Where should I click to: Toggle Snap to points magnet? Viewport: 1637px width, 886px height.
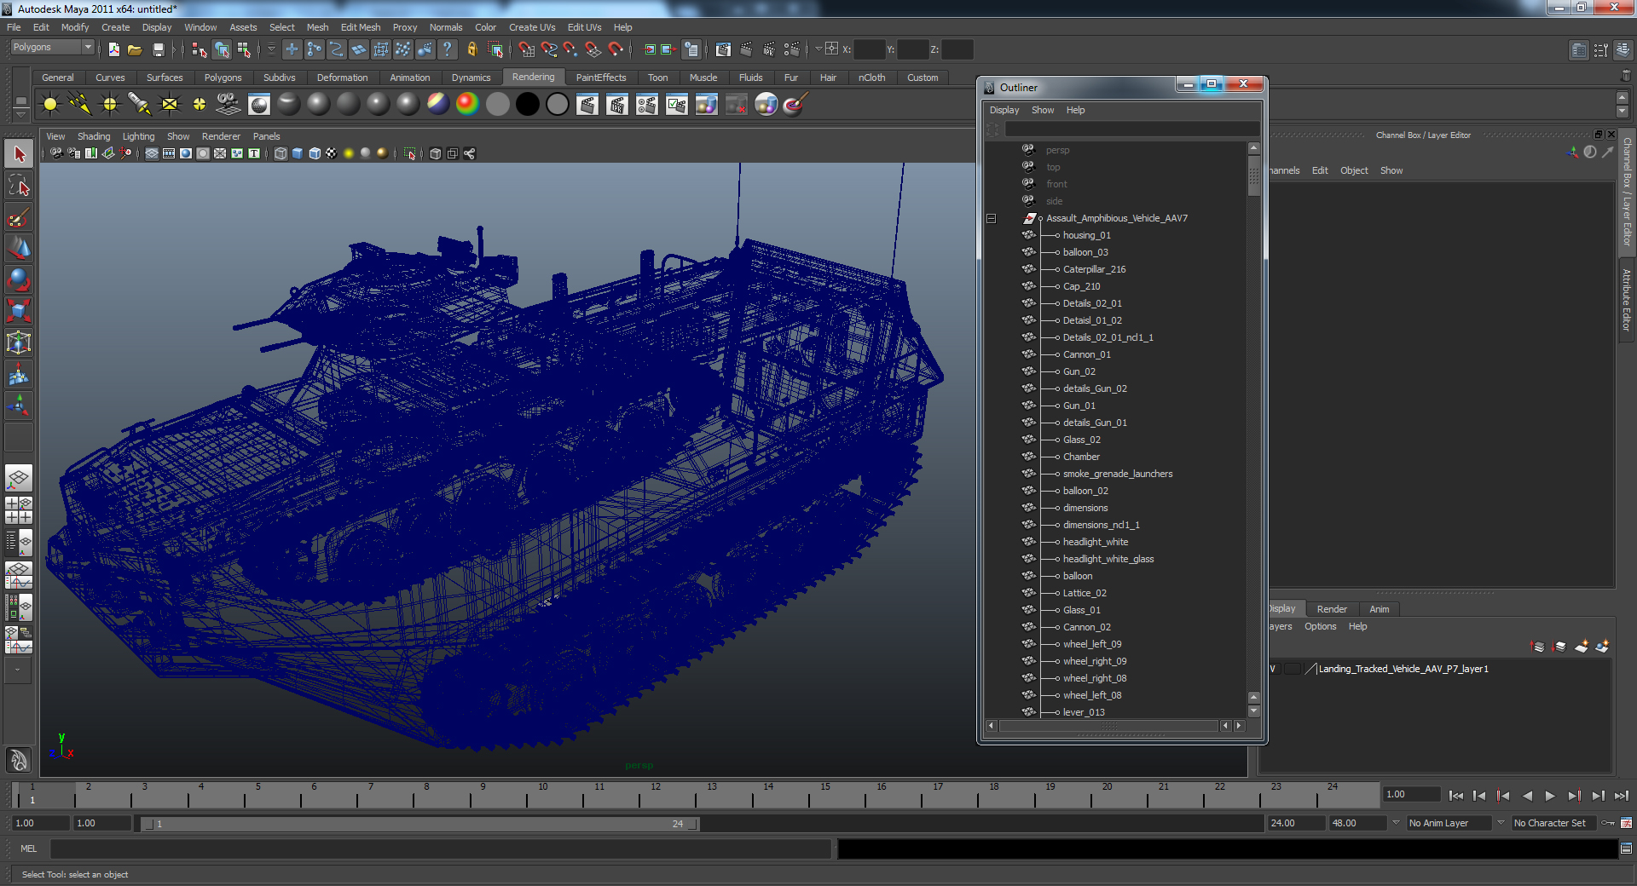571,49
